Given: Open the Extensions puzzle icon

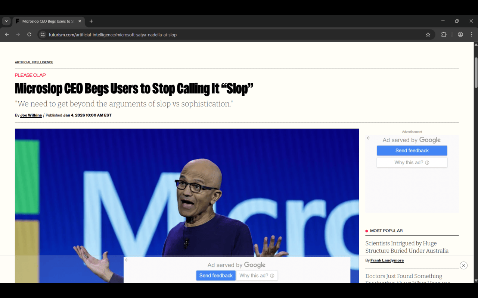Looking at the screenshot, I should pyautogui.click(x=444, y=35).
